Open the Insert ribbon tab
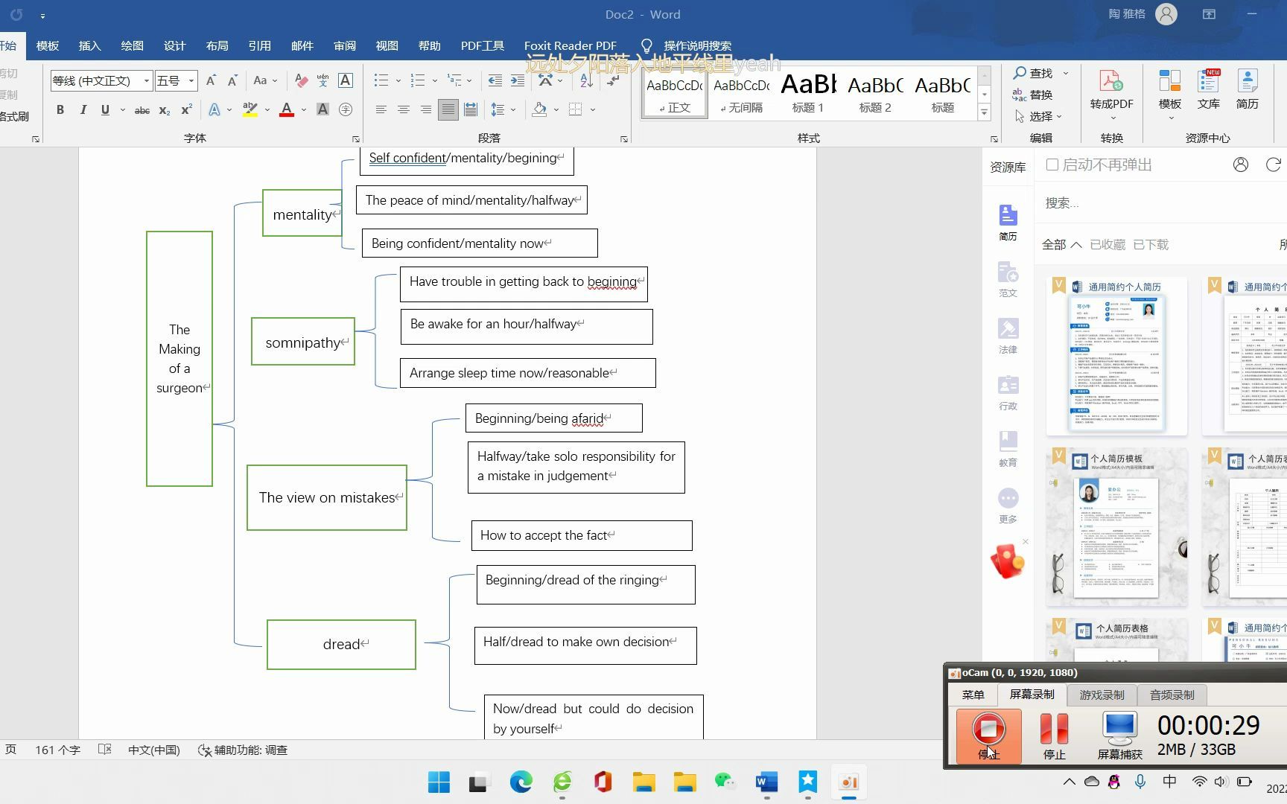The width and height of the screenshot is (1287, 804). pyautogui.click(x=89, y=45)
